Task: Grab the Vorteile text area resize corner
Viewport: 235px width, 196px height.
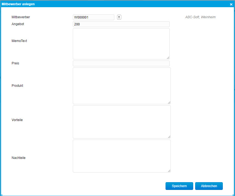Action: 169,137
